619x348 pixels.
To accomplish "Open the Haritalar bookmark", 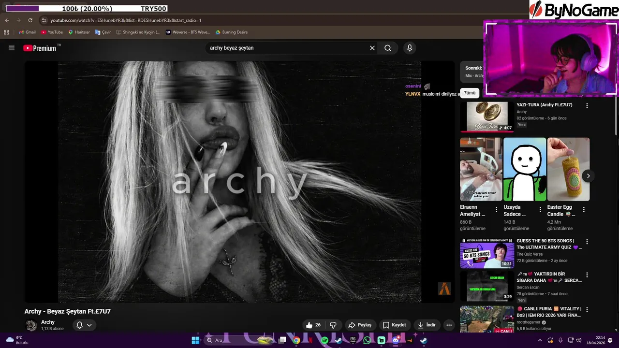I will pyautogui.click(x=79, y=32).
